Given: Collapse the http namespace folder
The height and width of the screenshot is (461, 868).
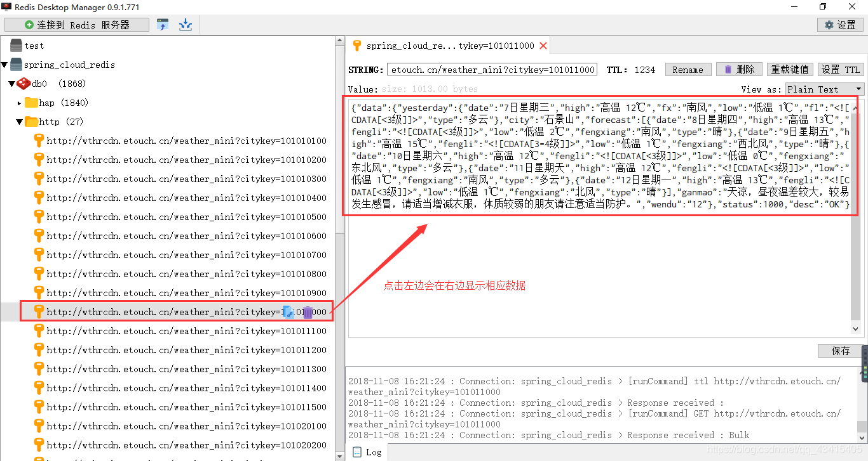Looking at the screenshot, I should click(20, 122).
